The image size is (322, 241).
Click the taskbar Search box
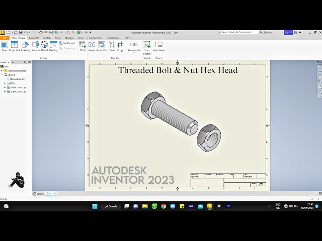(111, 206)
